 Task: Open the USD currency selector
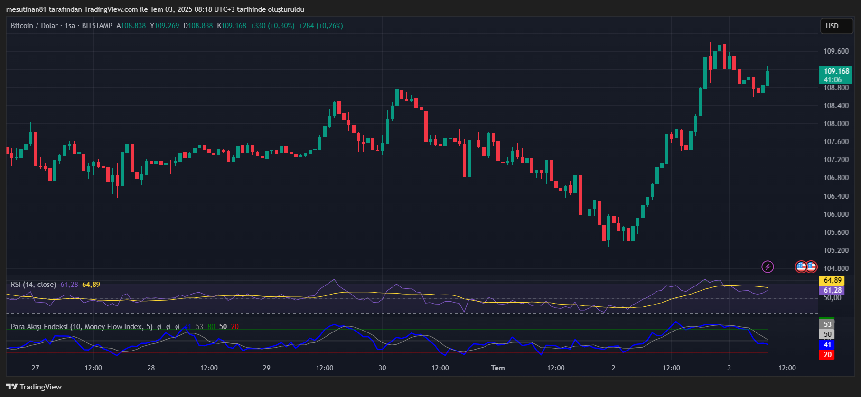(x=837, y=26)
